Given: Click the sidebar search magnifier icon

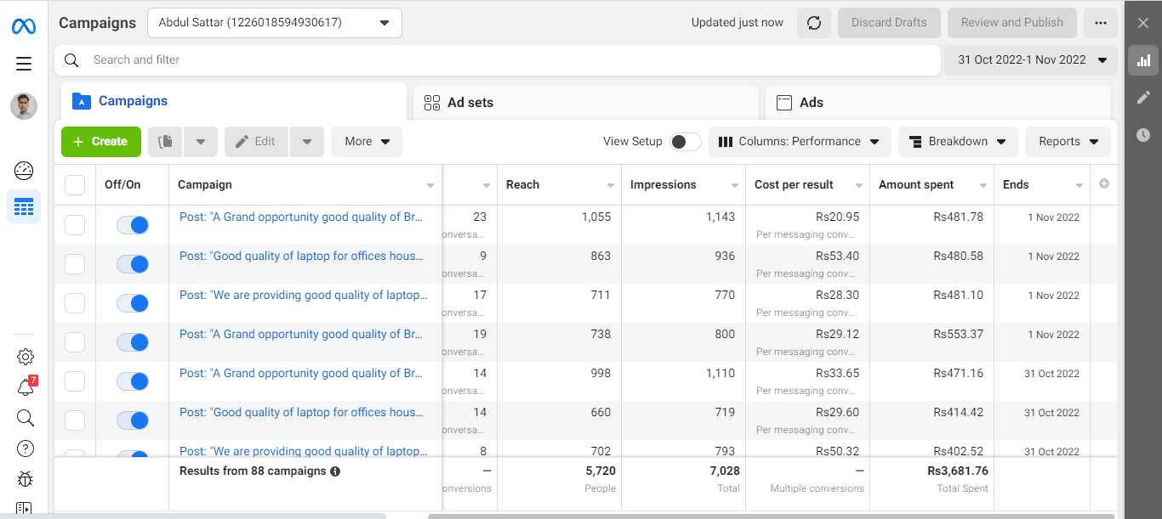Looking at the screenshot, I should coord(25,418).
